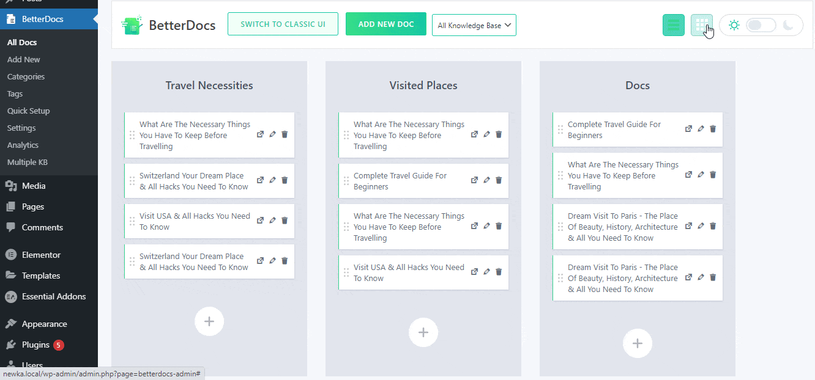Open Analytics submenu item

[x=23, y=145]
